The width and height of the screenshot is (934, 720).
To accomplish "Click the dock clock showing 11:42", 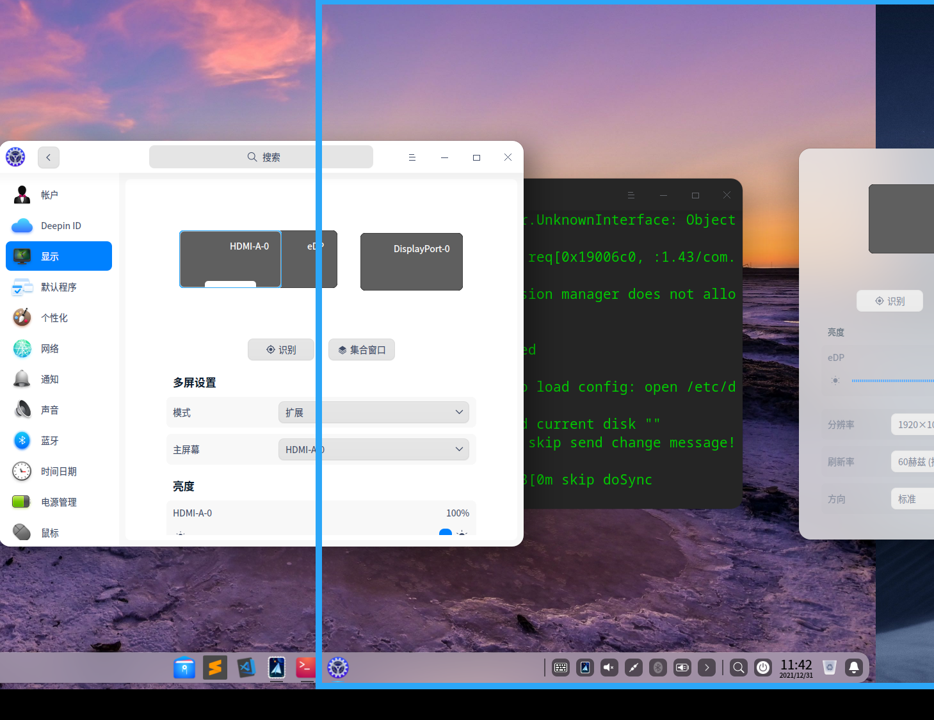I will [x=796, y=668].
